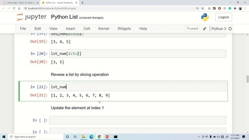Open the command prompt taskbar icon
Image resolution: width=249 pixels, height=140 pixels.
pyautogui.click(x=116, y=136)
